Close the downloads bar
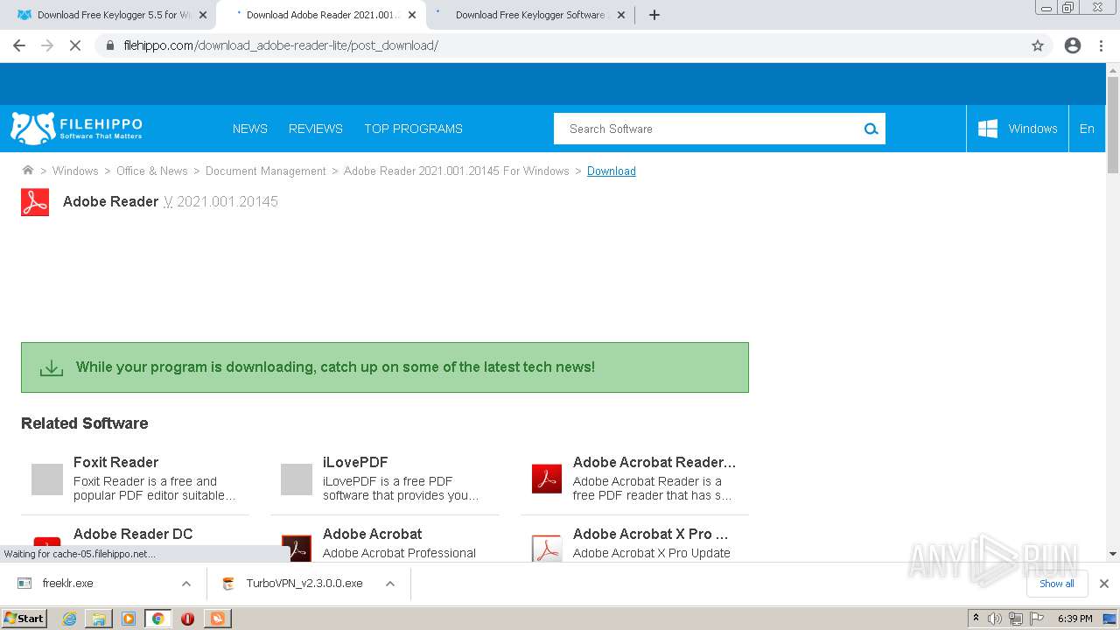Image resolution: width=1120 pixels, height=630 pixels. [x=1104, y=584]
